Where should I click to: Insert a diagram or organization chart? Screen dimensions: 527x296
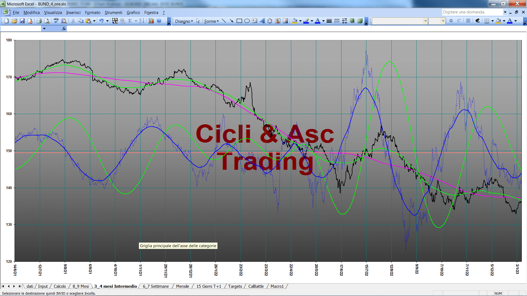click(270, 21)
